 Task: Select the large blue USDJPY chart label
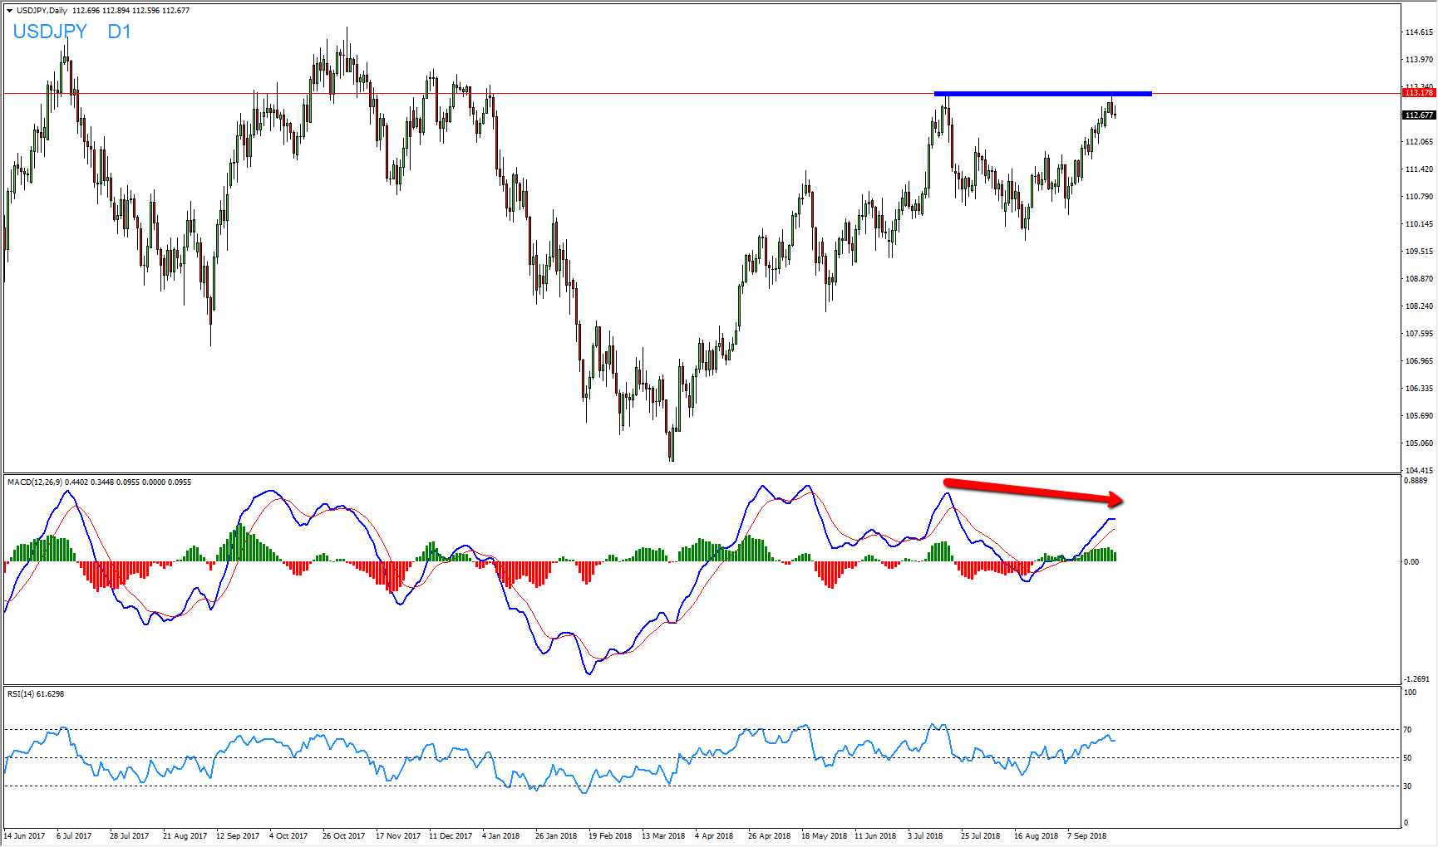click(x=50, y=32)
